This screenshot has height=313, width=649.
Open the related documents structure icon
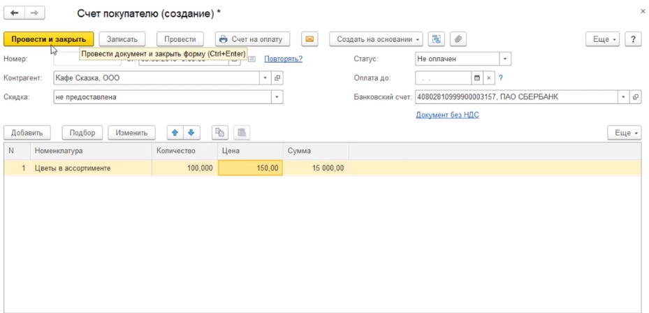click(x=437, y=39)
